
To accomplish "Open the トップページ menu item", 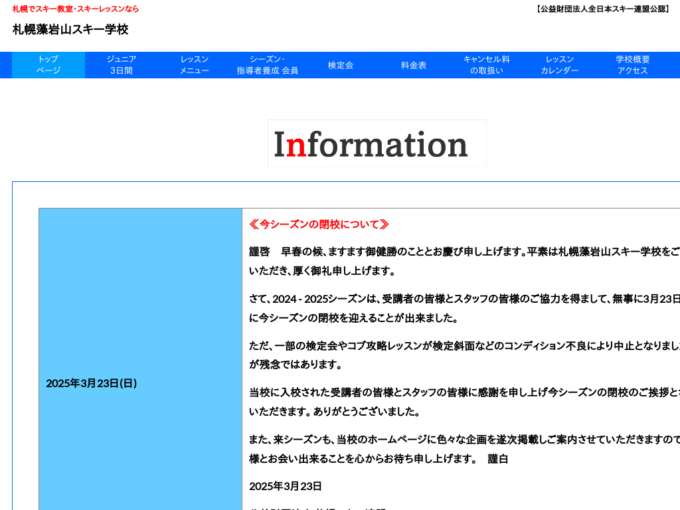I will pyautogui.click(x=48, y=65).
